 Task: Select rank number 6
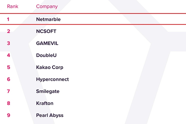pos(8,79)
